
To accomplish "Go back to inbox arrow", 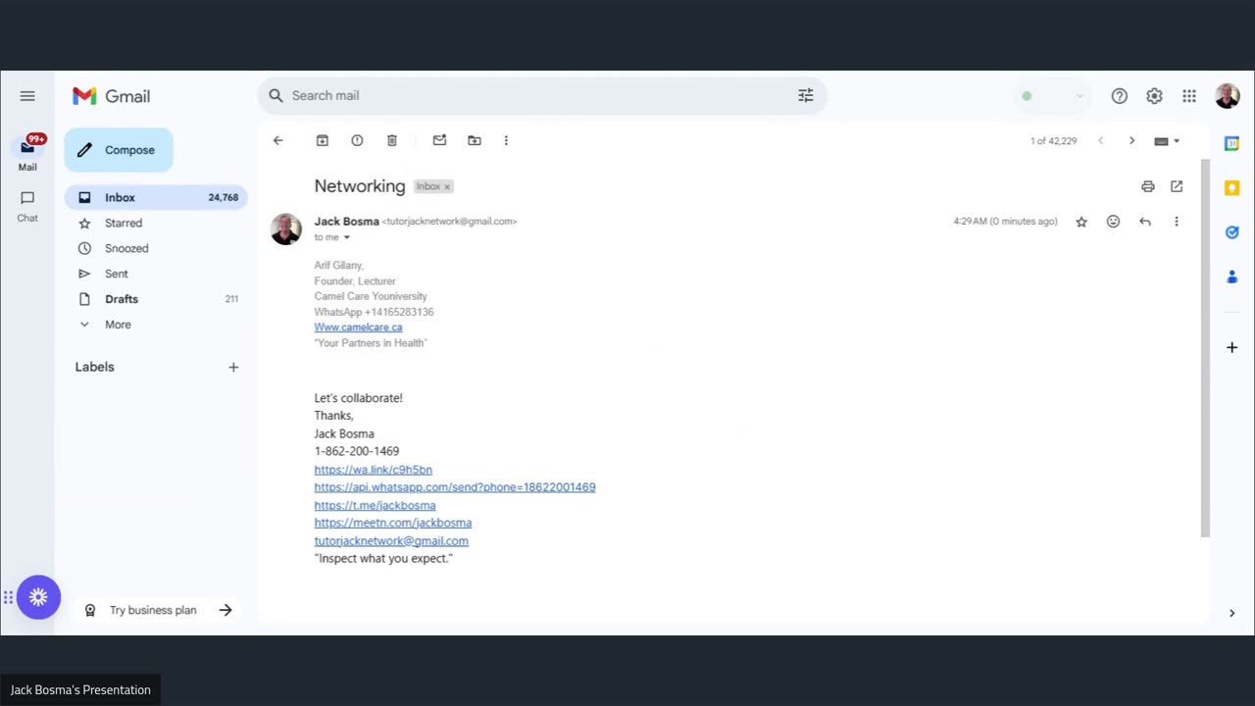I will (x=277, y=140).
